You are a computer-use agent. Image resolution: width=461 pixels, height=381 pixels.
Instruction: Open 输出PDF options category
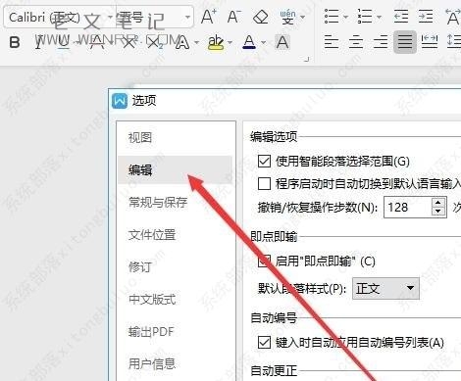tap(151, 332)
